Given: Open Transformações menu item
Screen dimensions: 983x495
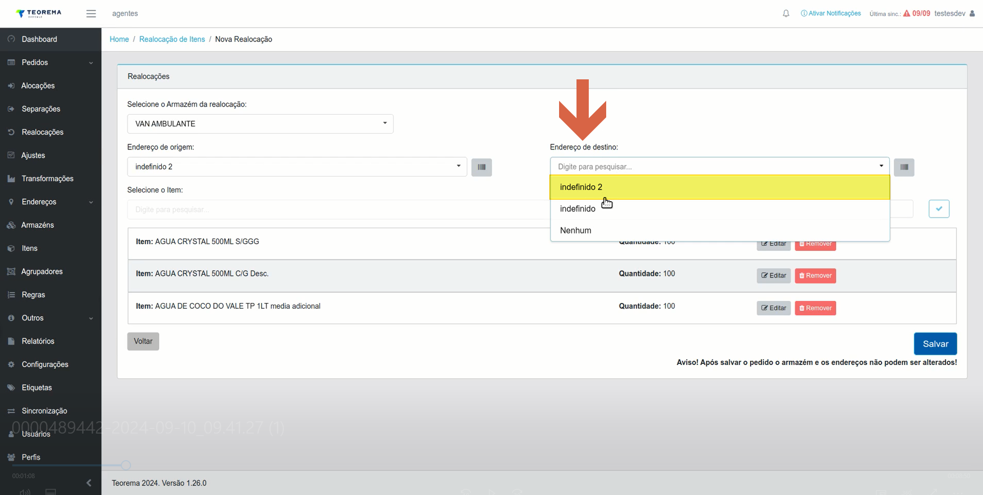Looking at the screenshot, I should [x=51, y=179].
